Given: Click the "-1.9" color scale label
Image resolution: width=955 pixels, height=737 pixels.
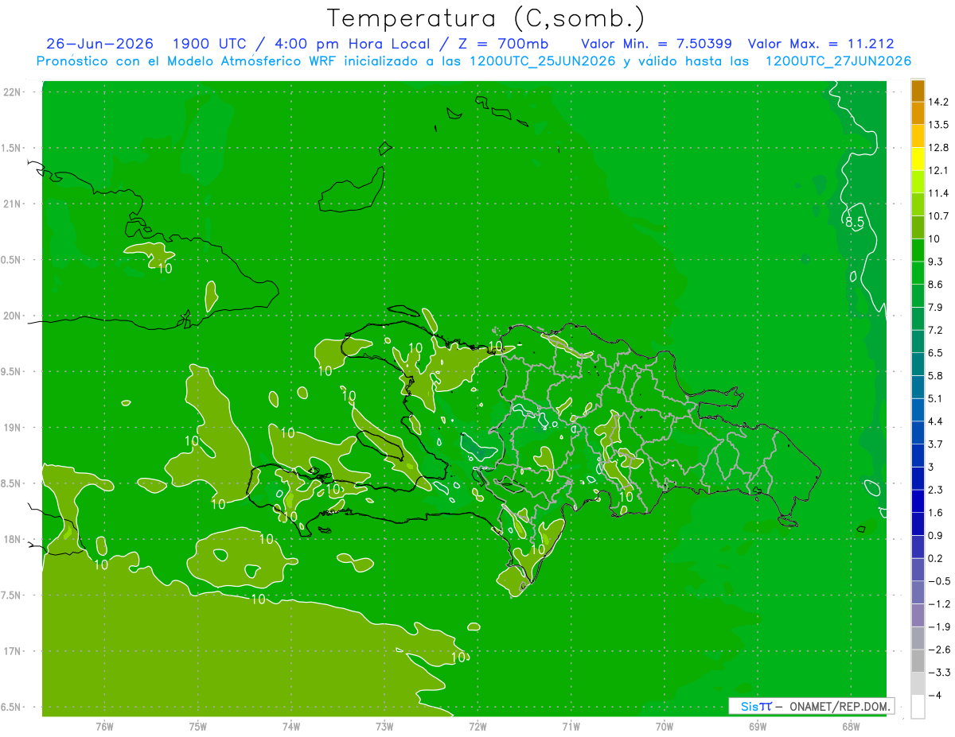Looking at the screenshot, I should point(937,627).
